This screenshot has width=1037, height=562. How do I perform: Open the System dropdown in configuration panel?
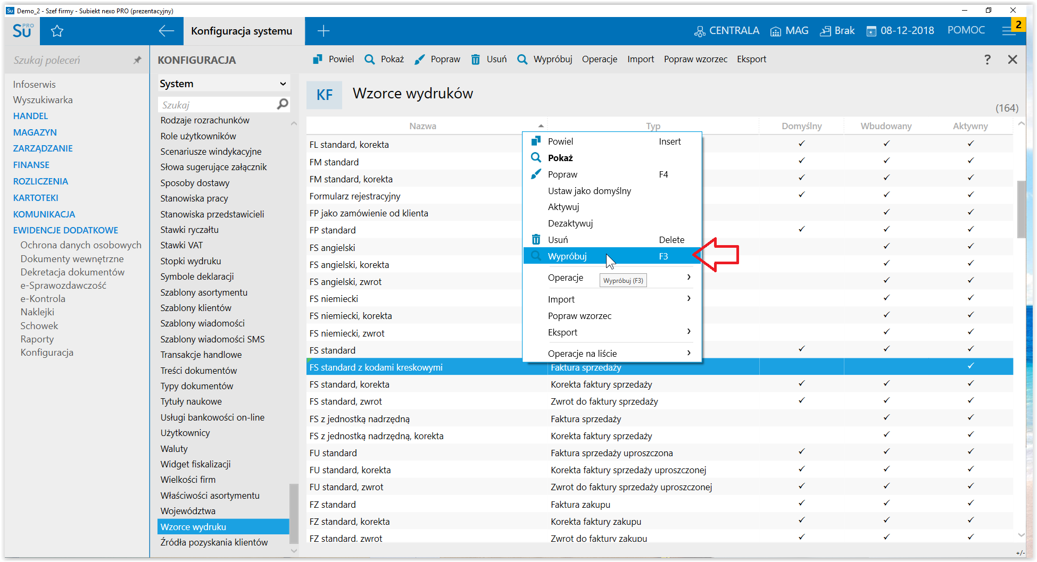pos(223,83)
